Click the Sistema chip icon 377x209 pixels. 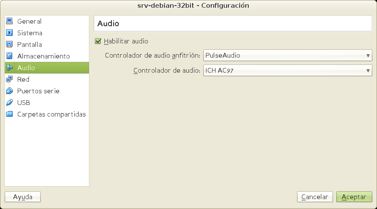point(10,33)
